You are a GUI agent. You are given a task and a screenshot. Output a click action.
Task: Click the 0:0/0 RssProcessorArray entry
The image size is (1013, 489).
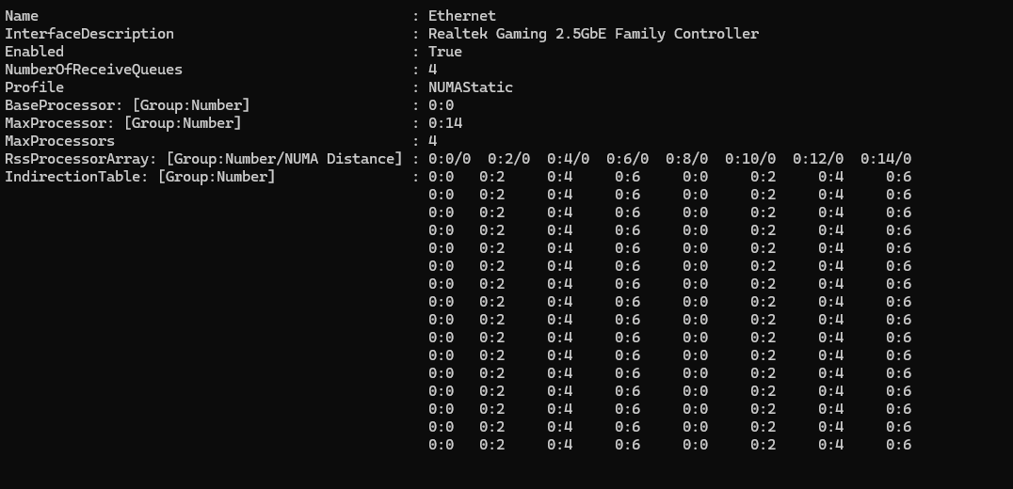pyautogui.click(x=449, y=159)
